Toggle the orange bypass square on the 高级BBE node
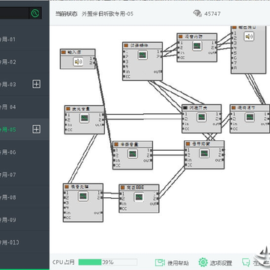The image size is (270, 270). click(x=123, y=187)
